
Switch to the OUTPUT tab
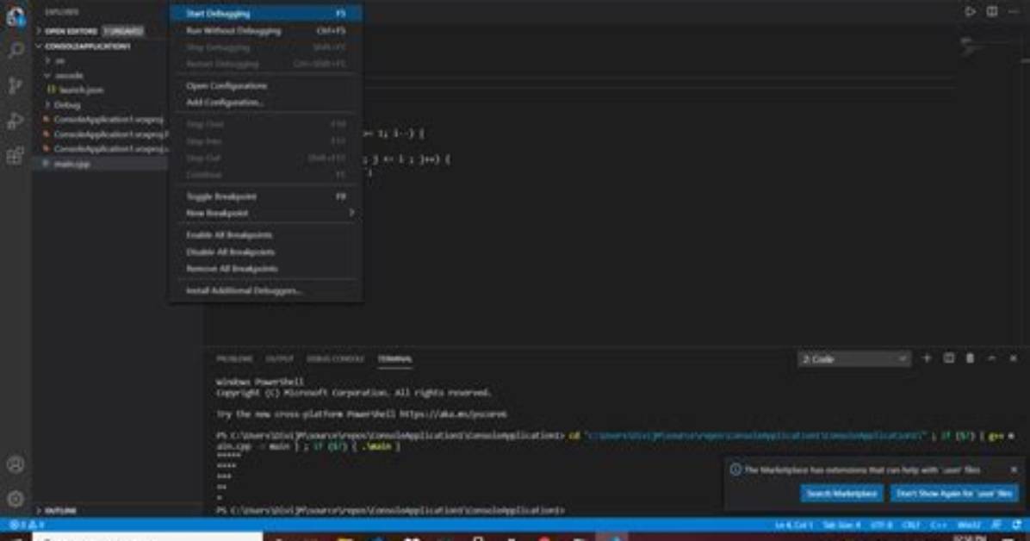tap(279, 359)
